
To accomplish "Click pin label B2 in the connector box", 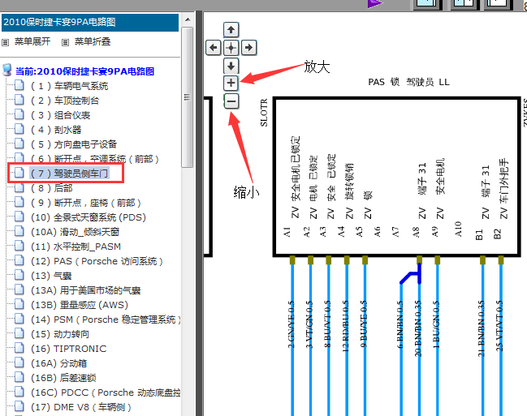I will pos(498,234).
